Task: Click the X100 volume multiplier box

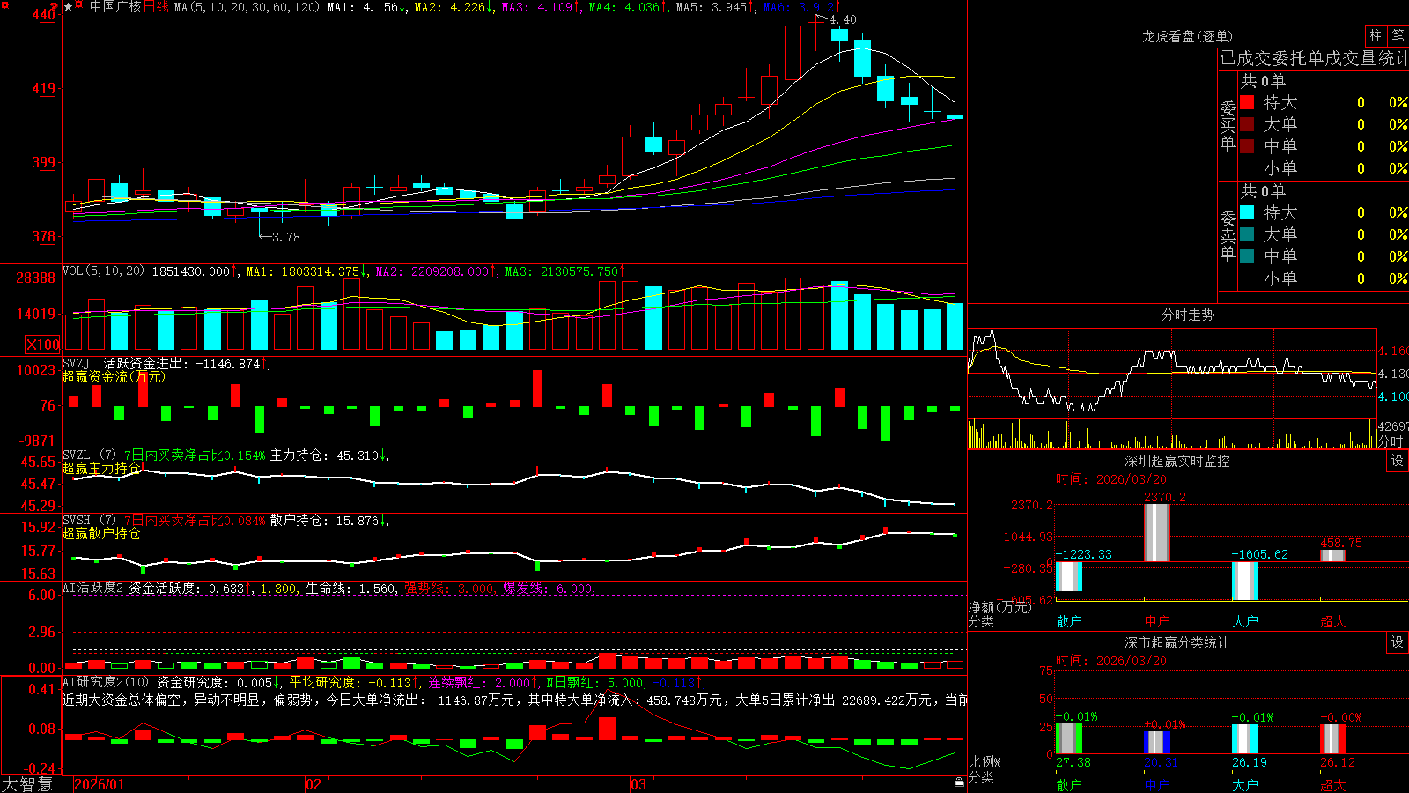Action: coord(43,345)
